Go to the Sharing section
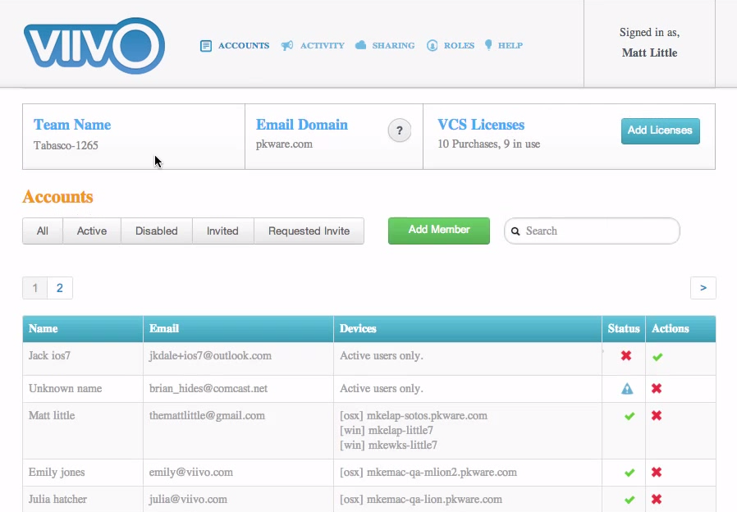The image size is (737, 512). pos(386,46)
